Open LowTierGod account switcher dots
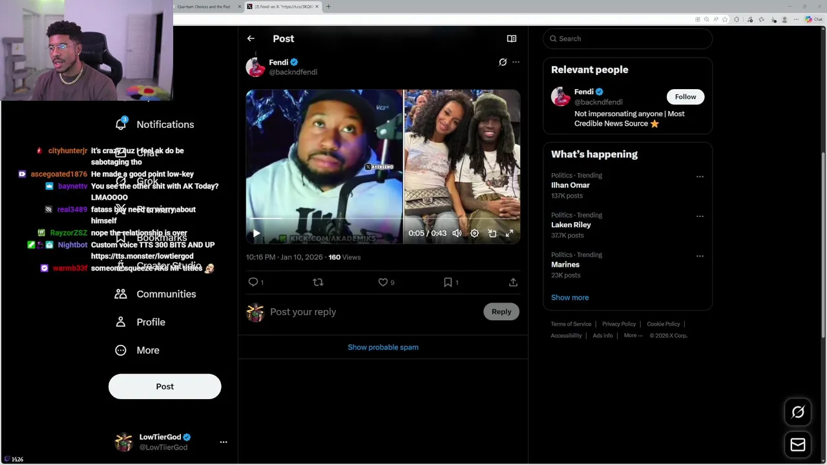The width and height of the screenshot is (827, 465). [224, 442]
